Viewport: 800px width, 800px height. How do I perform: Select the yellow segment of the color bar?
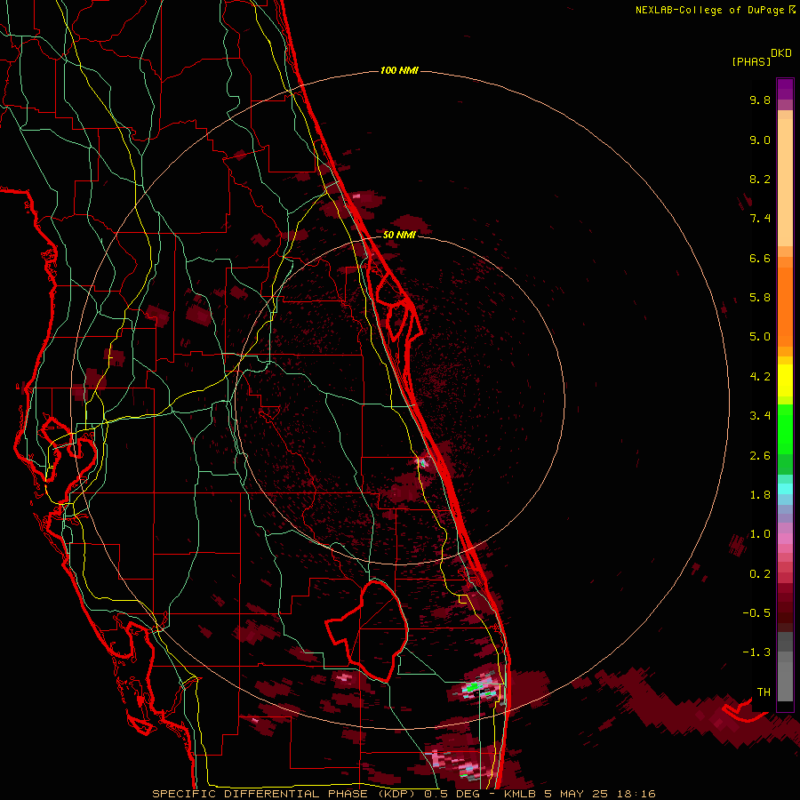click(785, 380)
